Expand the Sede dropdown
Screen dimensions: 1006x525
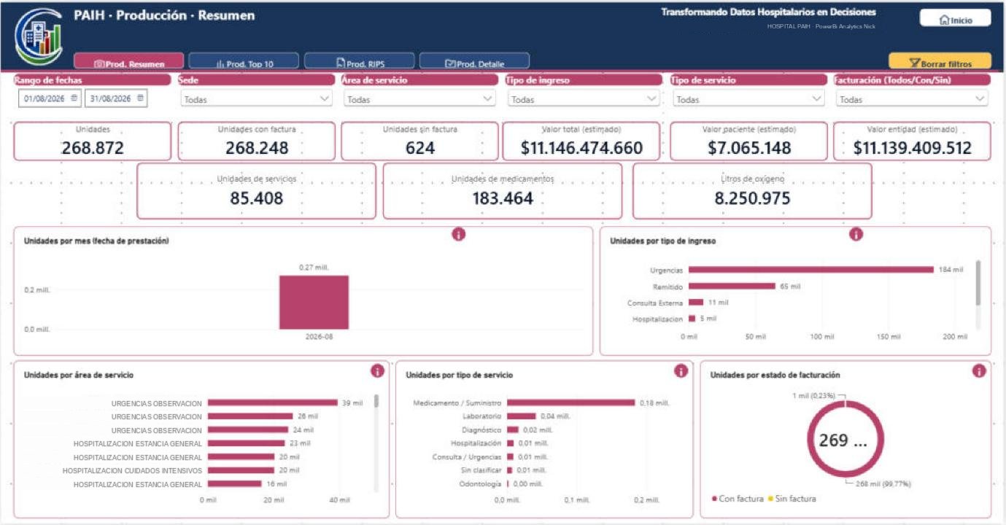[x=256, y=99]
